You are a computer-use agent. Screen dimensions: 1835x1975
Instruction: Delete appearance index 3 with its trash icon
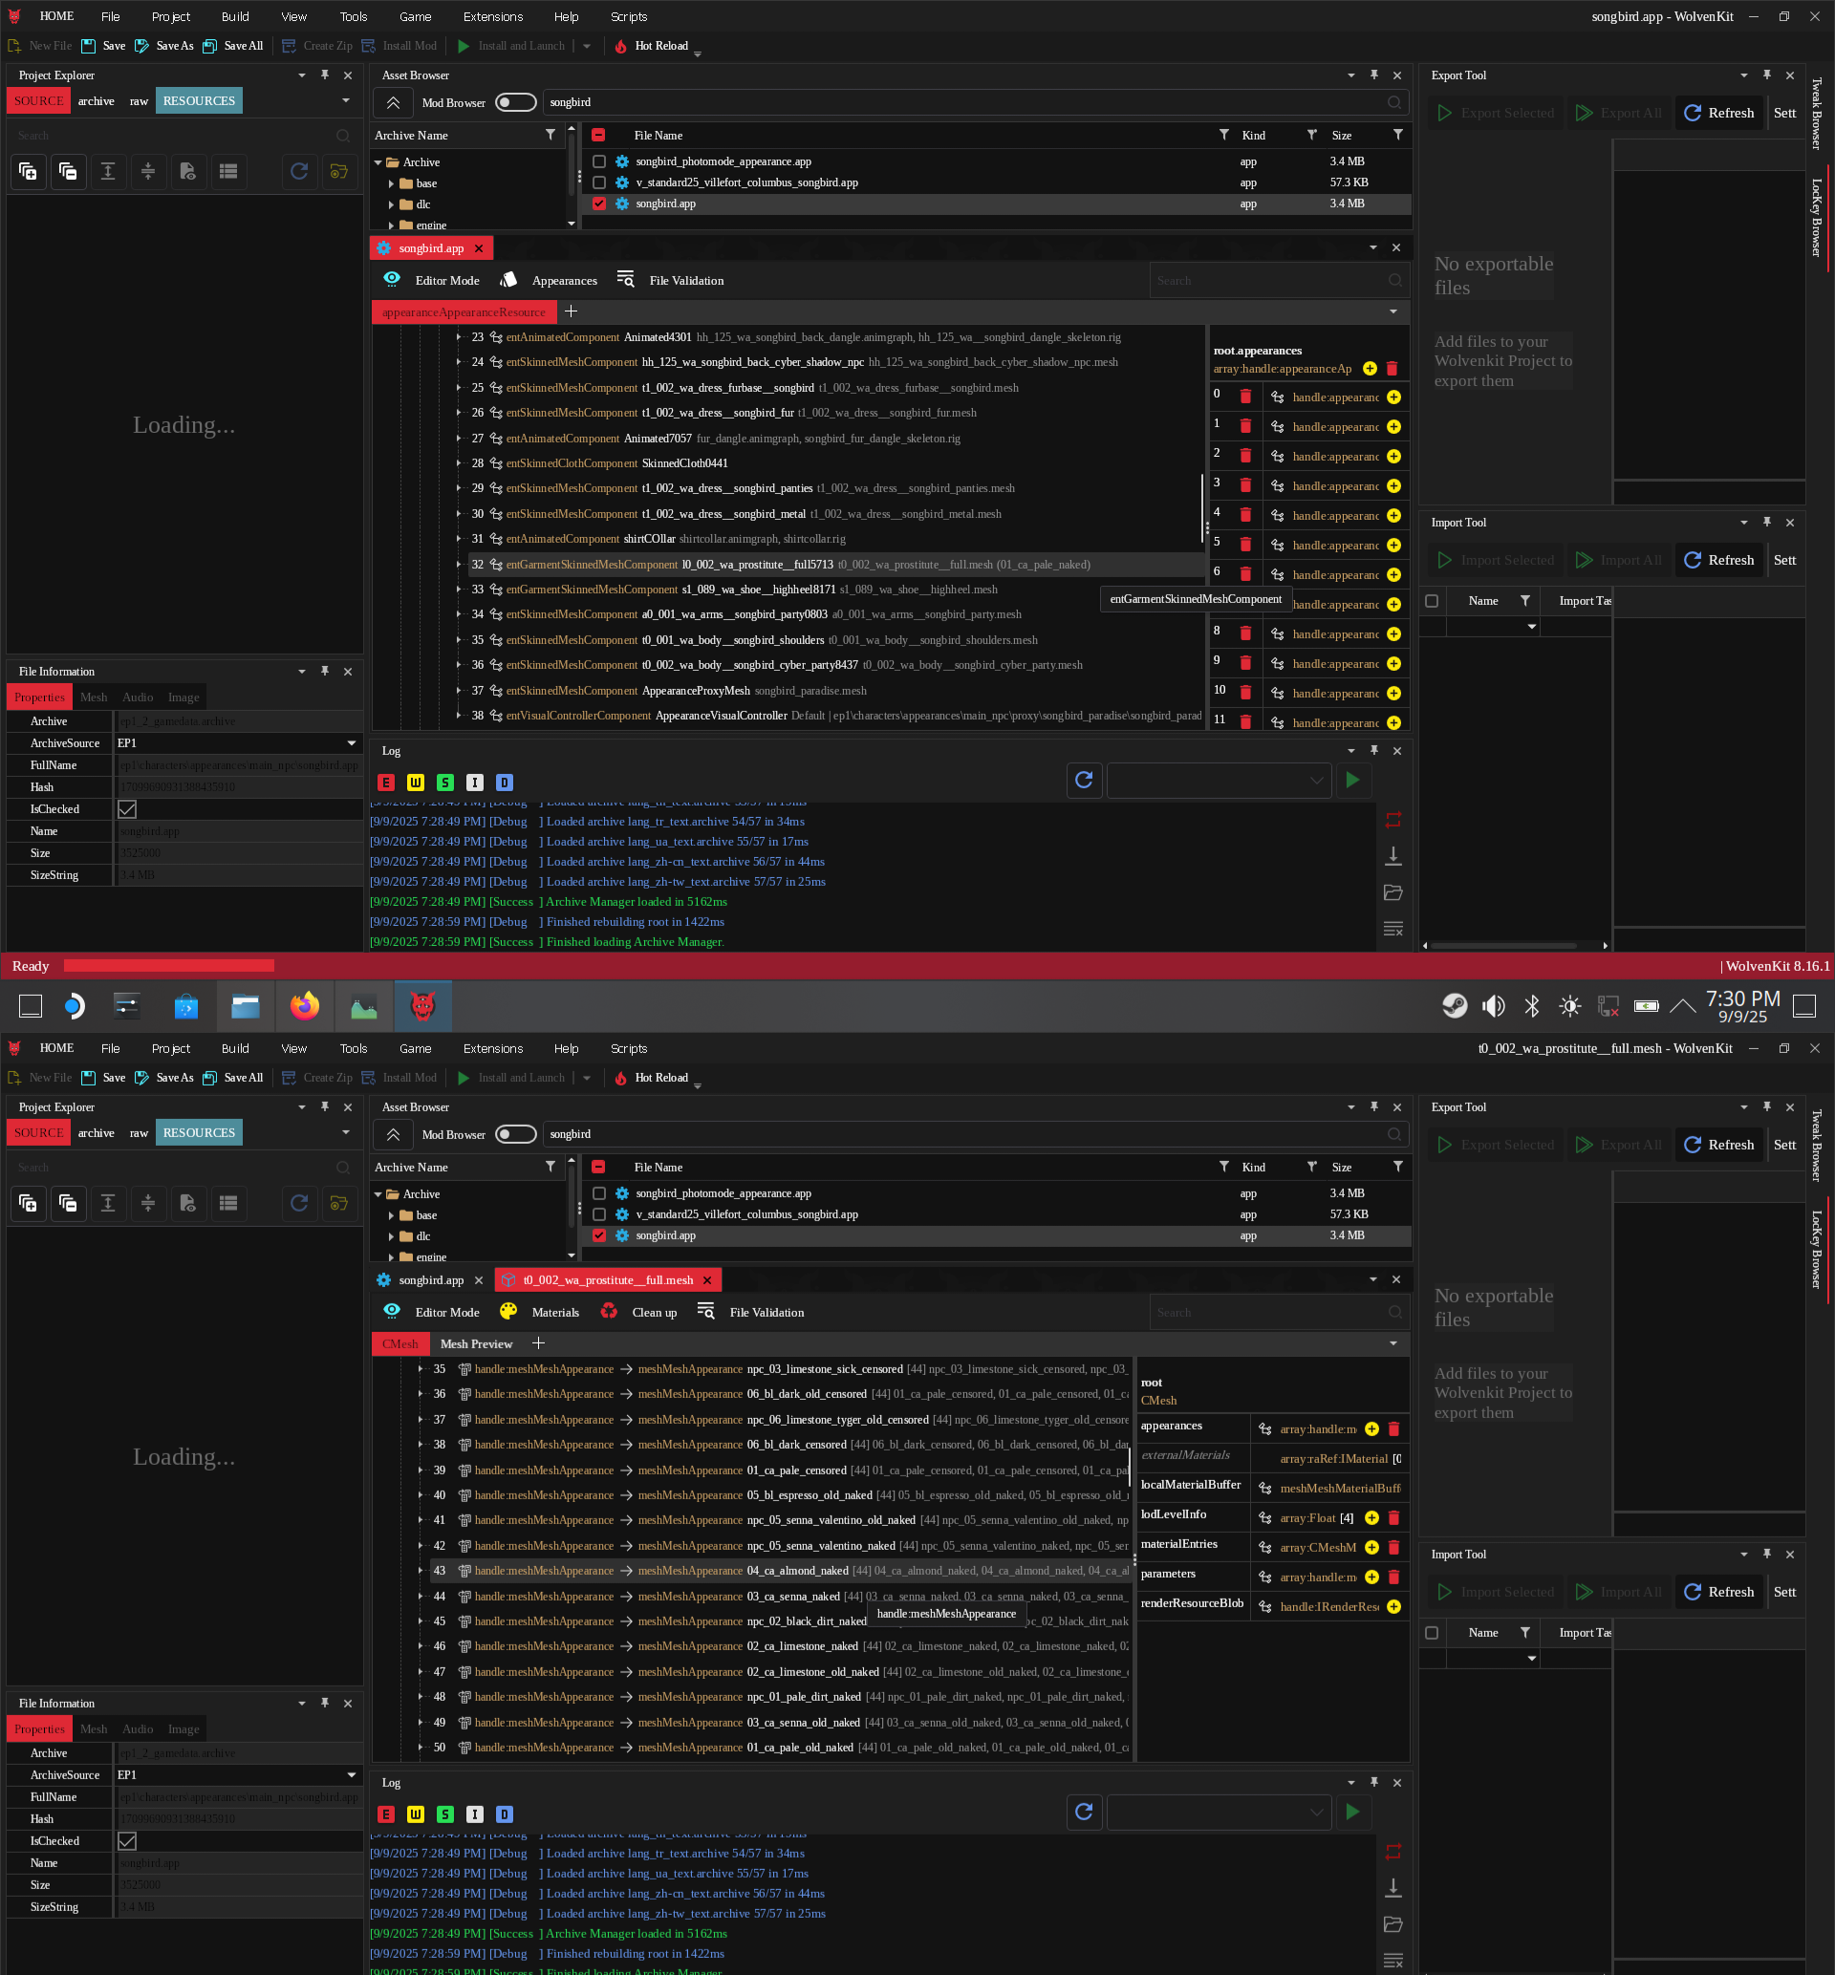click(1245, 485)
